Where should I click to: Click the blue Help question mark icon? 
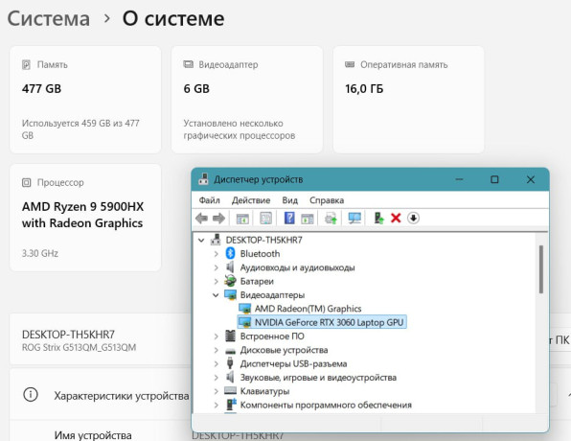click(289, 218)
